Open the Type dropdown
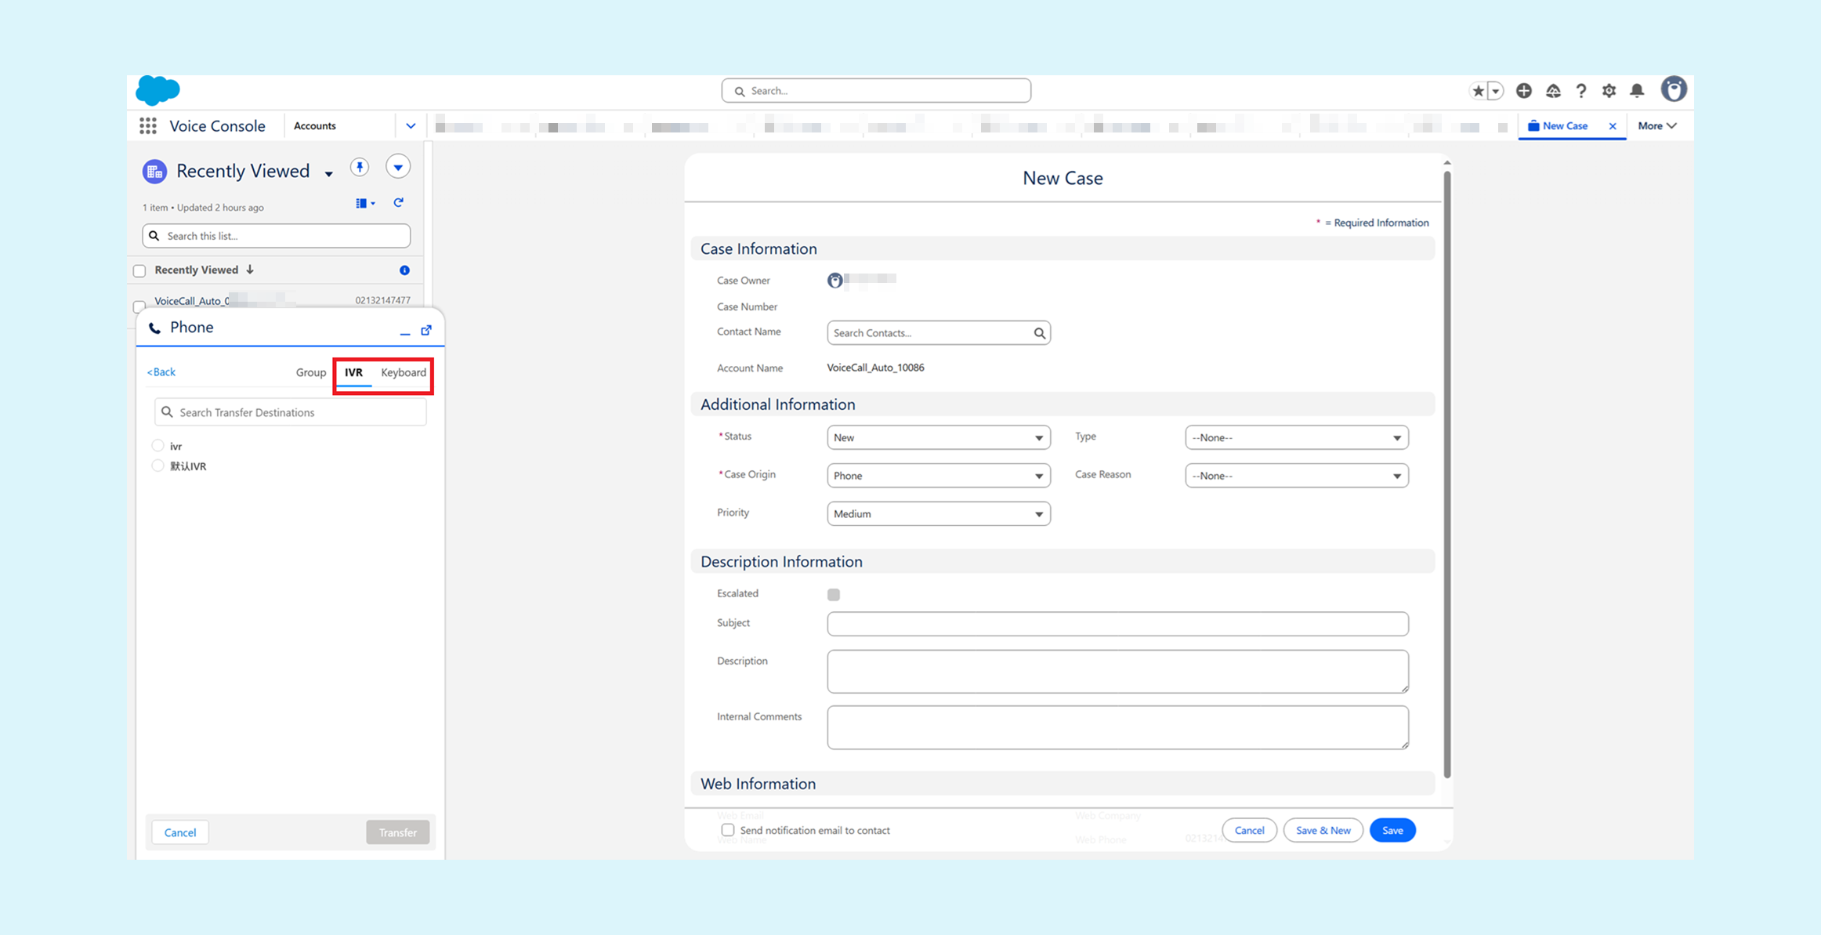This screenshot has width=1821, height=935. coord(1297,437)
